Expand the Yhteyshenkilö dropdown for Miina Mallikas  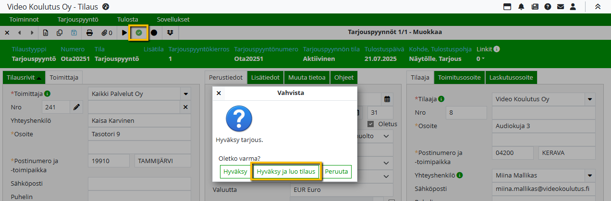tap(589, 175)
